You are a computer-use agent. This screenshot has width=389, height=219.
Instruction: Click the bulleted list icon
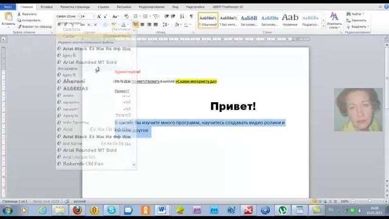coord(136,16)
